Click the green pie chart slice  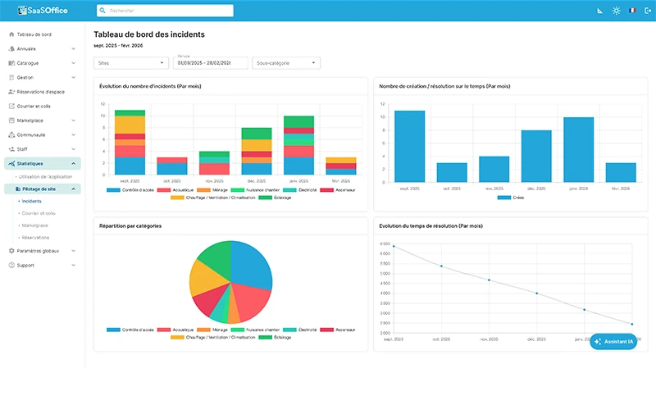217,259
